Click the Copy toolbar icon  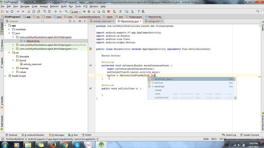[34, 12]
